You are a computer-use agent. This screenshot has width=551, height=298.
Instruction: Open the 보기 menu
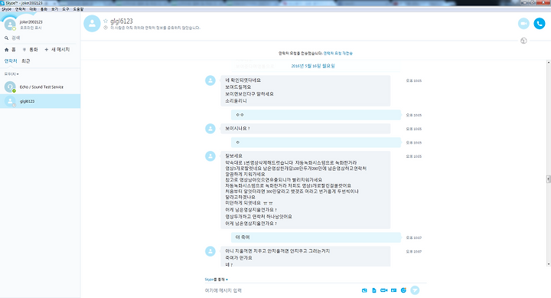(x=55, y=9)
